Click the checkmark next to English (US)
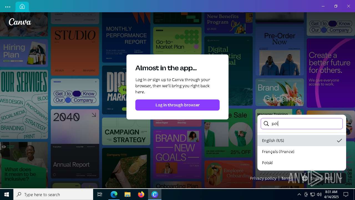The height and width of the screenshot is (200, 355). [x=339, y=141]
